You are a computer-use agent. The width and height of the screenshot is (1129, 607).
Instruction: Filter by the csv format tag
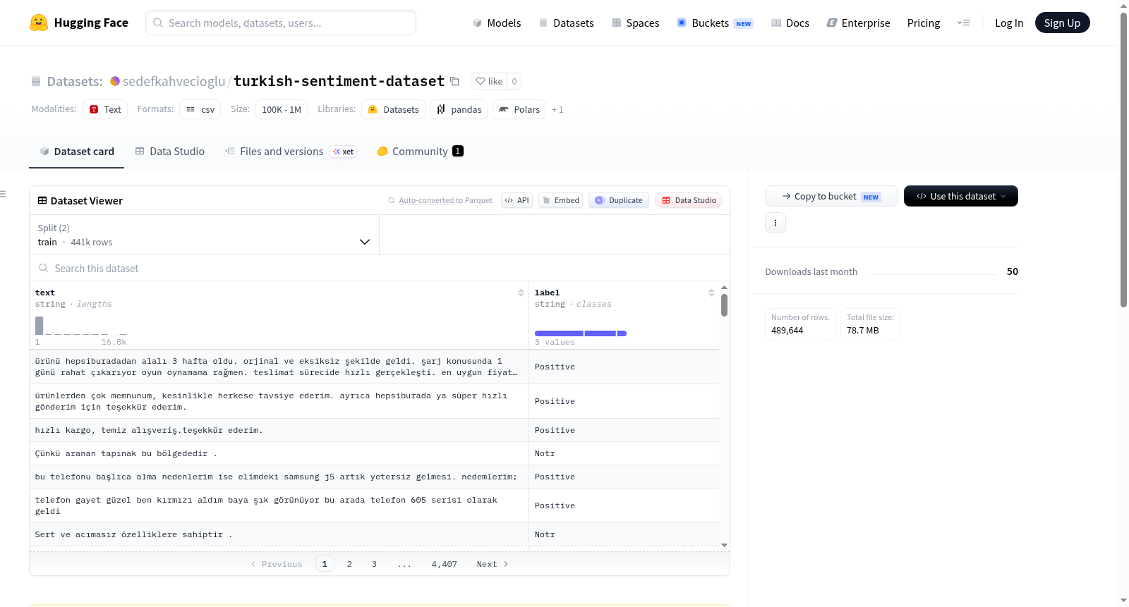tap(200, 109)
